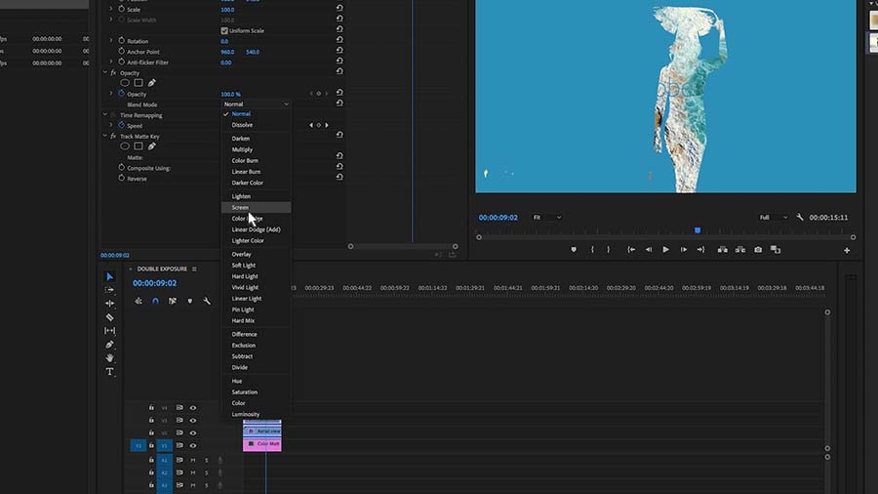Reset the Rotation parameter
878x494 pixels.
click(x=339, y=40)
